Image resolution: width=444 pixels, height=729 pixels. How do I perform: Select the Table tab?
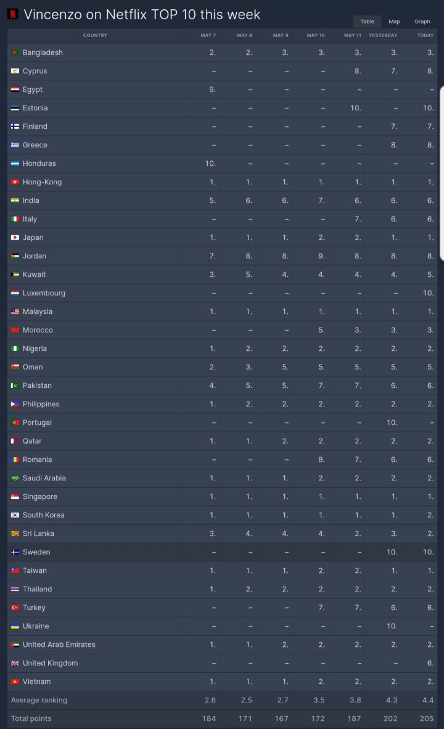pyautogui.click(x=367, y=22)
